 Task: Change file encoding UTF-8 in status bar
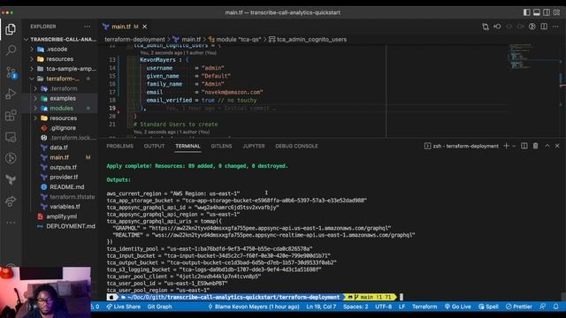coord(383,307)
